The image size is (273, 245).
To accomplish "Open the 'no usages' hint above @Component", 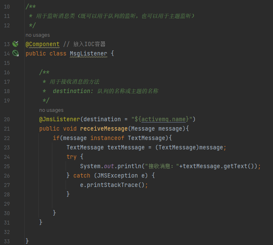I will 37,35.
